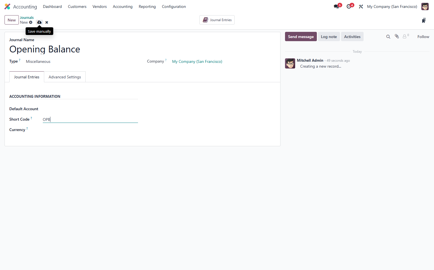Viewport: 434px width, 270px height.
Task: Open the Activities button in chatter
Action: (352, 37)
